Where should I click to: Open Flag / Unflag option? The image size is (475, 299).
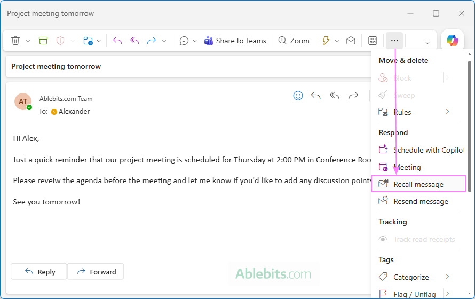[409, 294]
